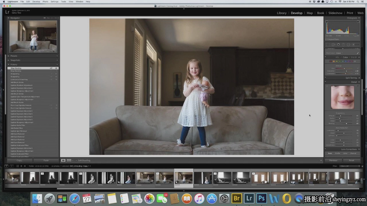This screenshot has width=367, height=206.
Task: Click the Paste button
Action: [x=46, y=161]
